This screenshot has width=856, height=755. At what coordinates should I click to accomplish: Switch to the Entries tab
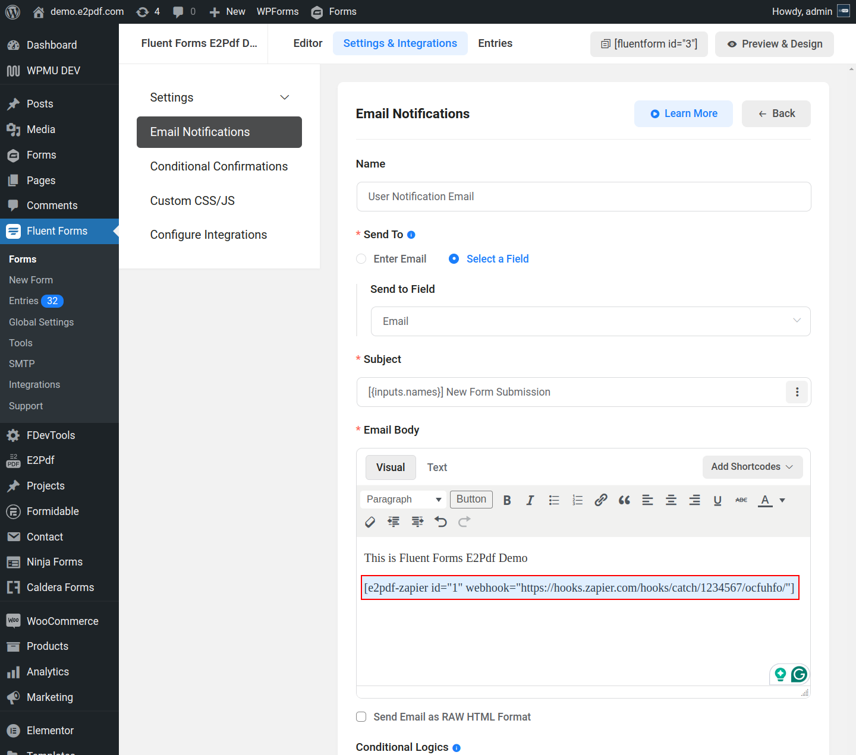click(495, 43)
